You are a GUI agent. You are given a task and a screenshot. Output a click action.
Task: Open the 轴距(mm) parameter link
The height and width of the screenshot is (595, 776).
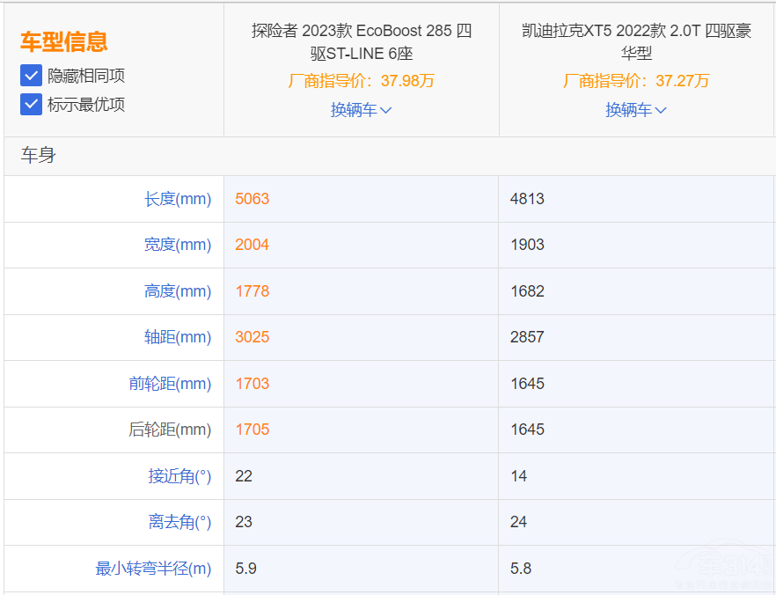pos(178,337)
